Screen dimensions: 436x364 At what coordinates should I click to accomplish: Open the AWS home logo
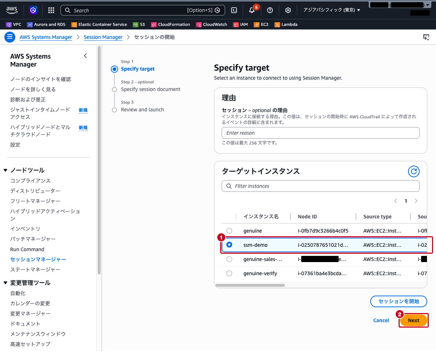point(12,10)
